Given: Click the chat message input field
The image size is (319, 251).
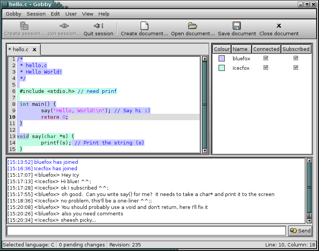Looking at the screenshot, I should coord(146,231).
